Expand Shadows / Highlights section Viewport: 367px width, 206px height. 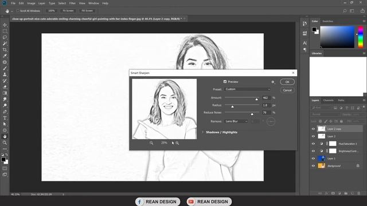[203, 132]
